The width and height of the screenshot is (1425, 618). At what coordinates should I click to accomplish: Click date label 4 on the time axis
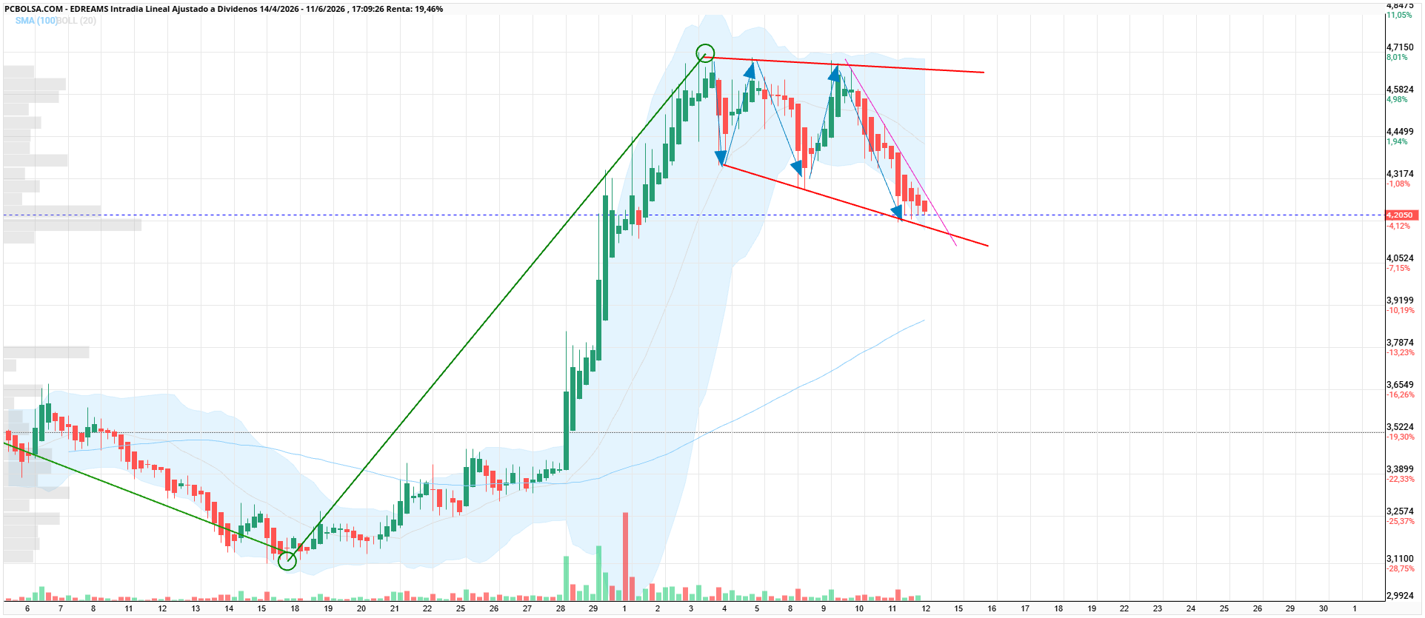(x=724, y=609)
